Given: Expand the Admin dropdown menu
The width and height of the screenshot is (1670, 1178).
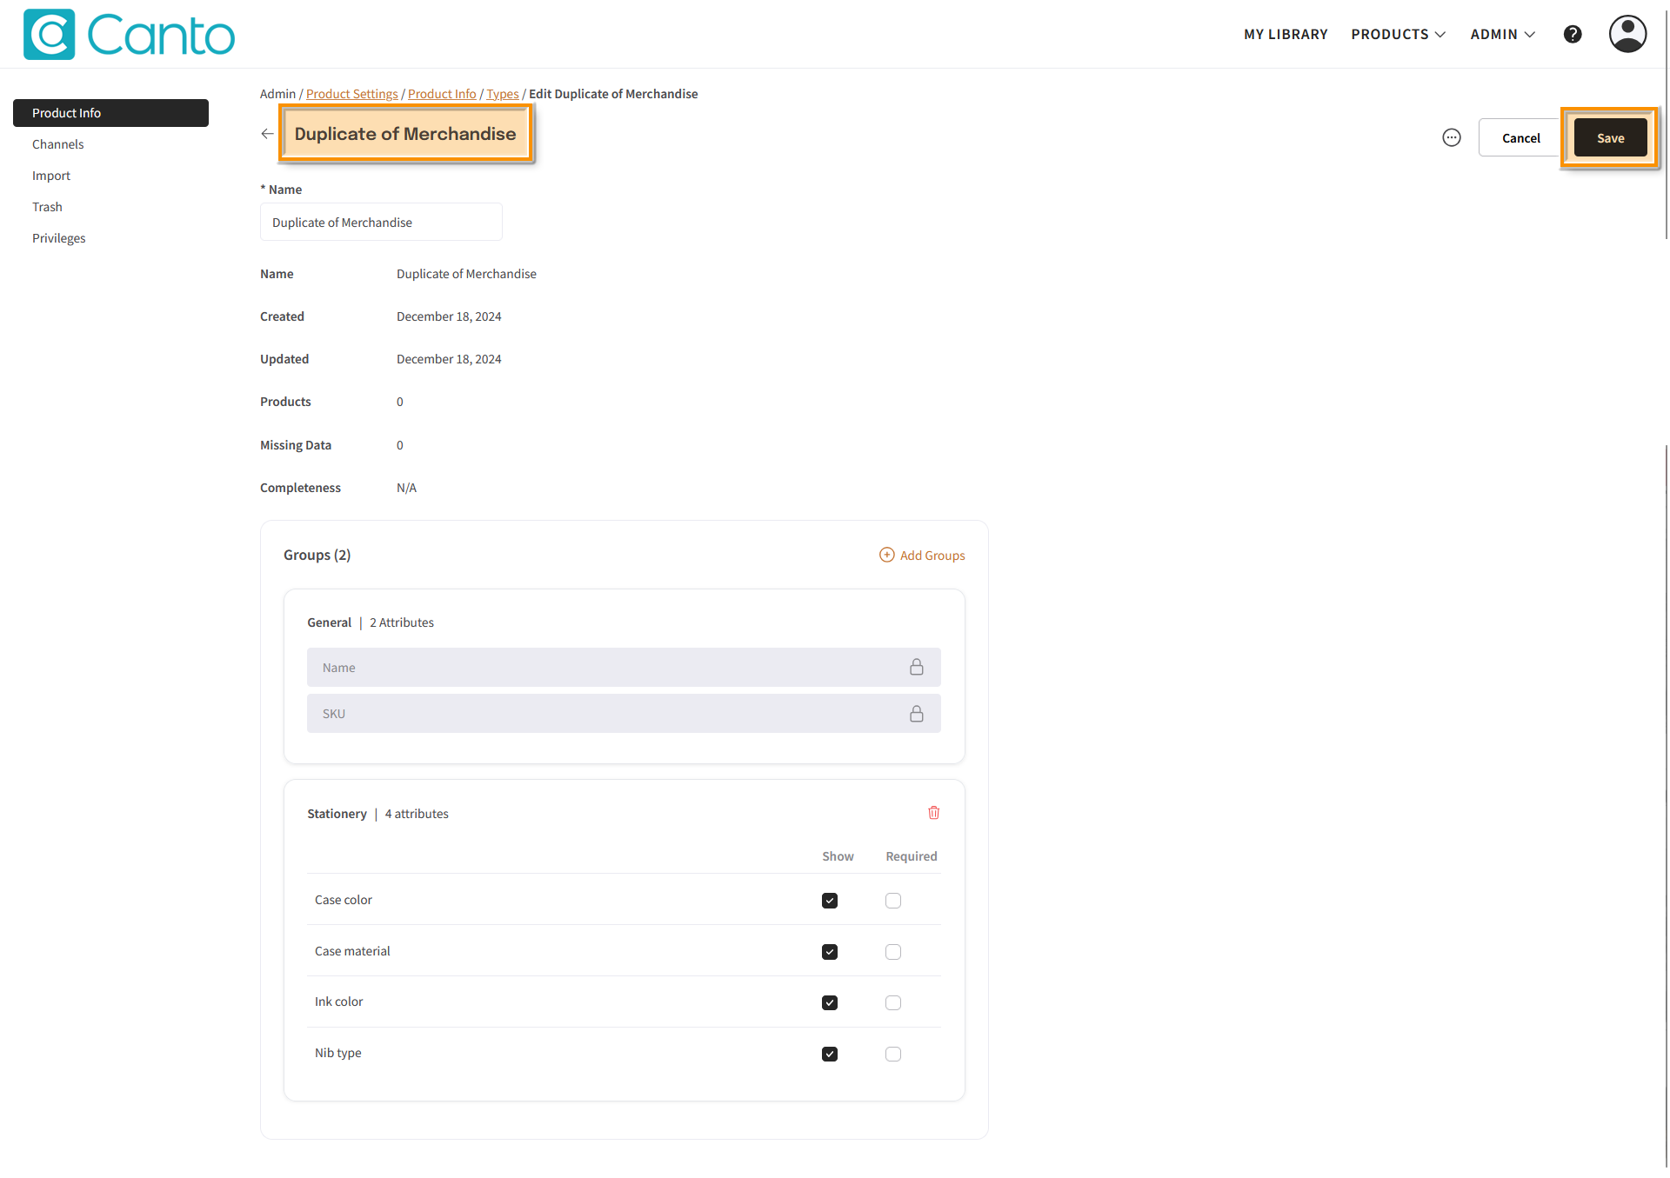Looking at the screenshot, I should pos(1502,34).
